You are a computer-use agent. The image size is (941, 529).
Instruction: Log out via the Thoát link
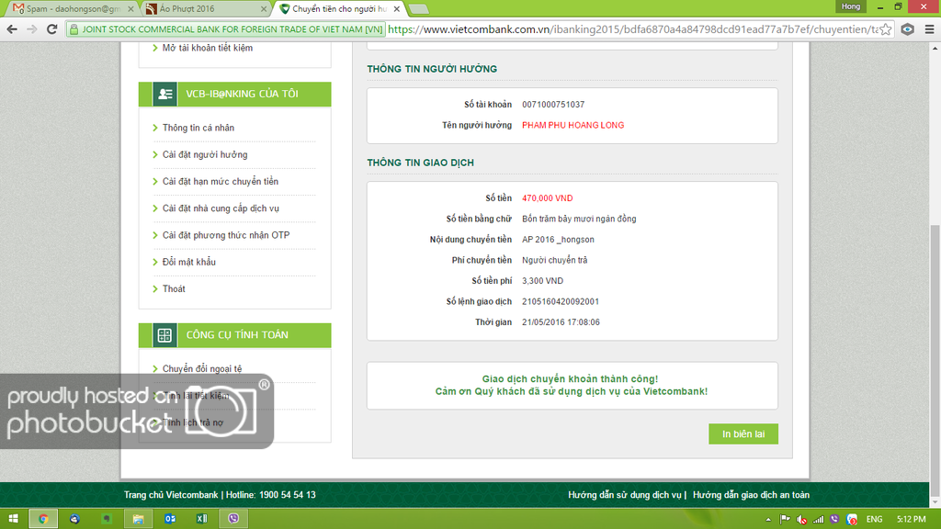click(x=174, y=289)
